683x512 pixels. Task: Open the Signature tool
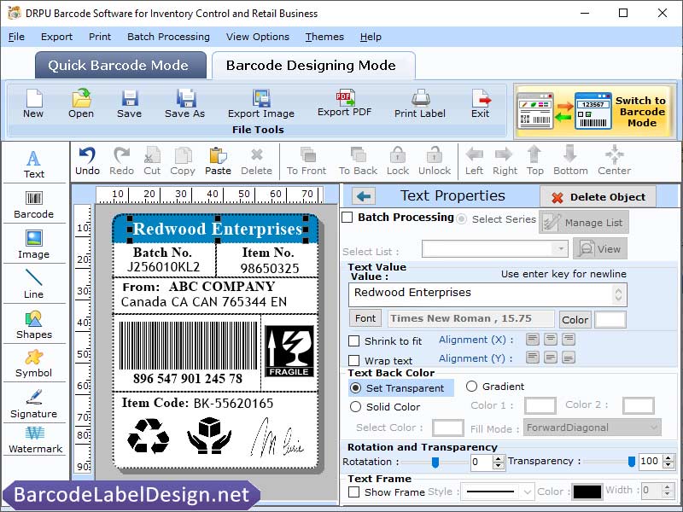34,403
